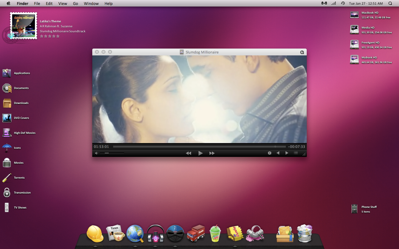Open the Times newspaper dock icon

click(x=115, y=233)
